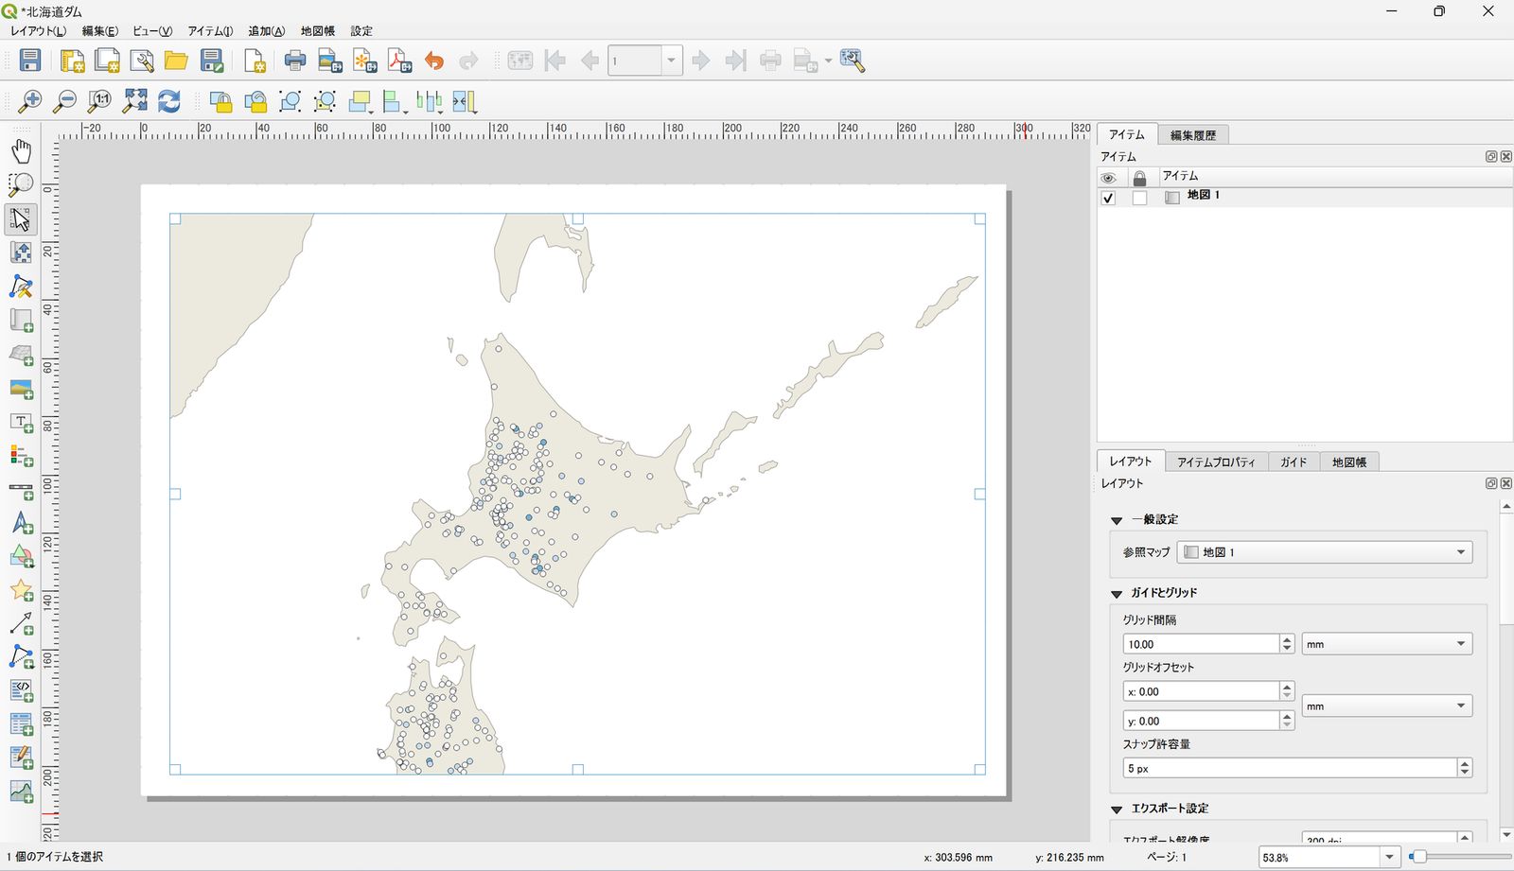
Task: Zoom in on the layout toolbar
Action: point(30,101)
